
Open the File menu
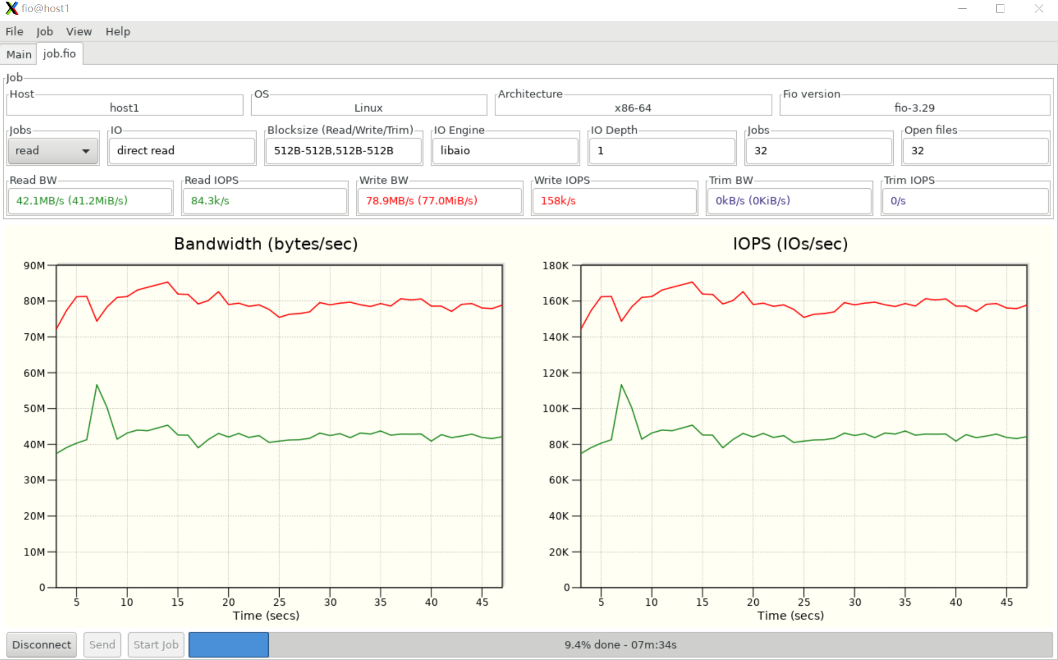14,32
